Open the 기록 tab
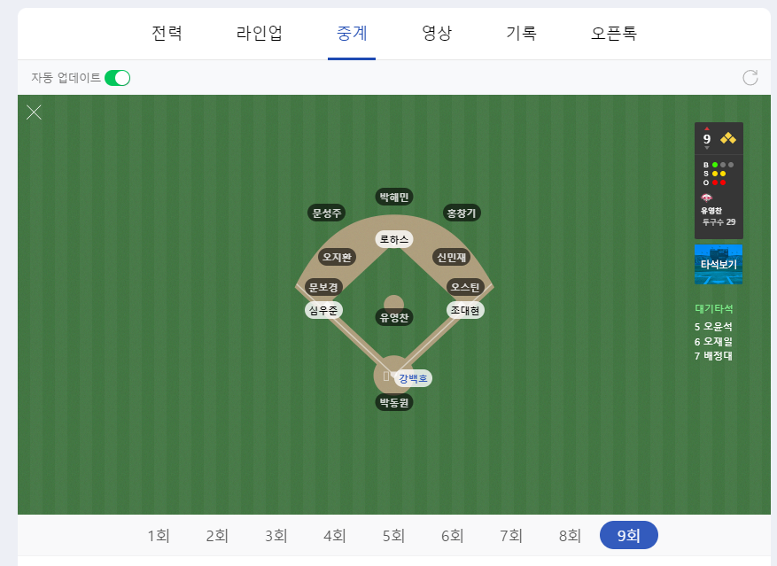The image size is (777, 566). (522, 32)
